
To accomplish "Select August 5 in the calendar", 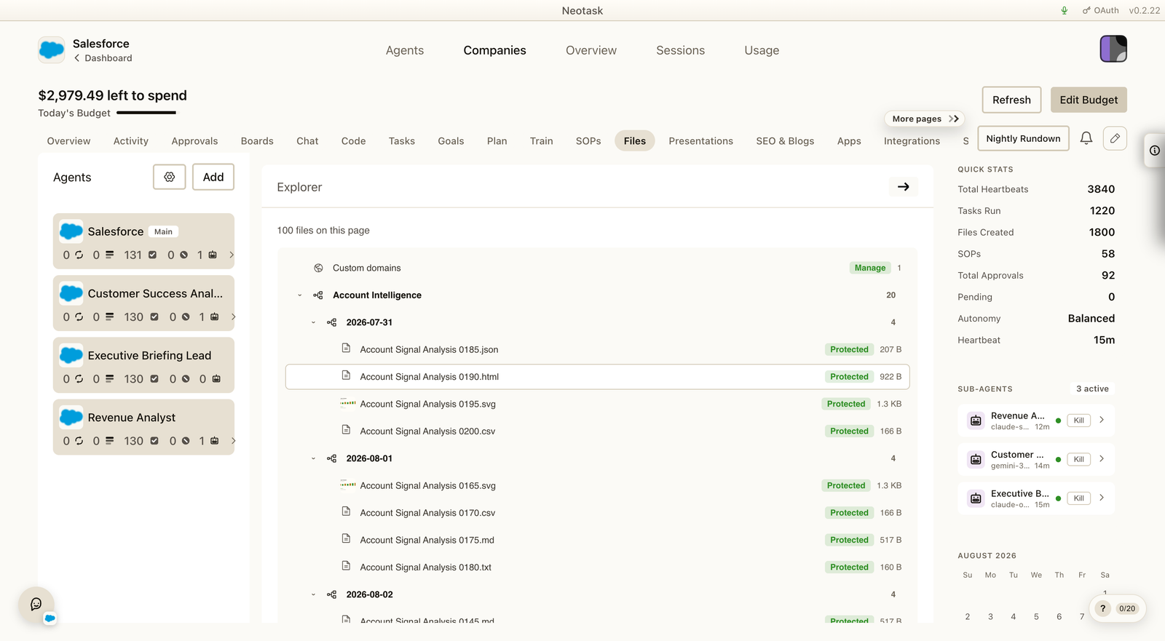I will [1036, 617].
